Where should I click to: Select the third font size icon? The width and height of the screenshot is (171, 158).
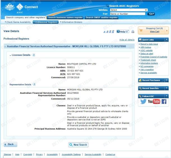[x=110, y=32]
